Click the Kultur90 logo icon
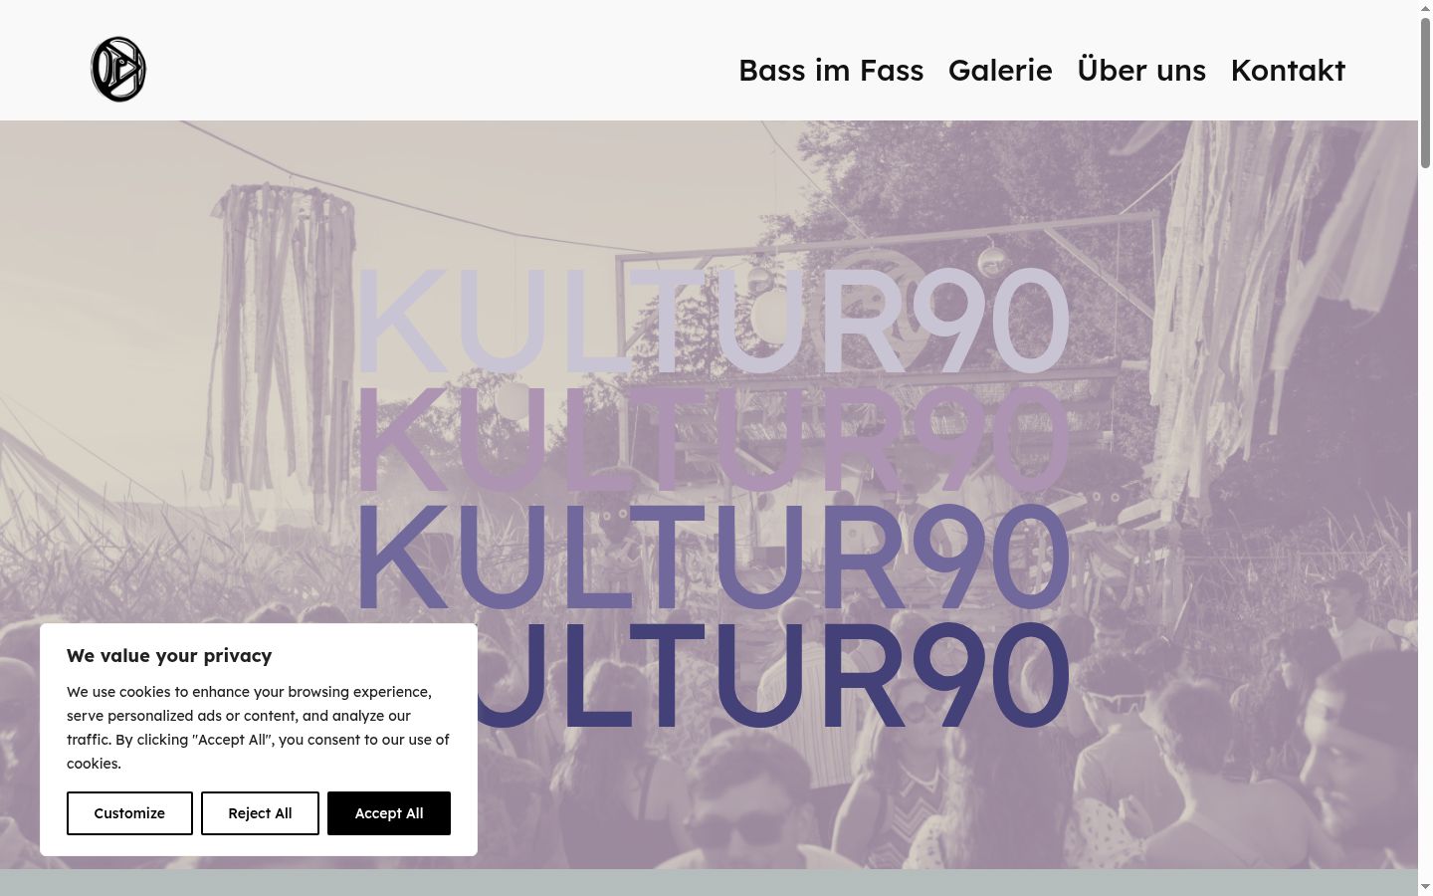The height and width of the screenshot is (896, 1433). point(118,70)
